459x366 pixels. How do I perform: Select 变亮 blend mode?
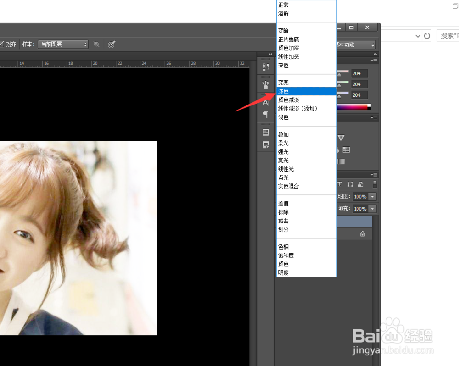tap(307, 83)
